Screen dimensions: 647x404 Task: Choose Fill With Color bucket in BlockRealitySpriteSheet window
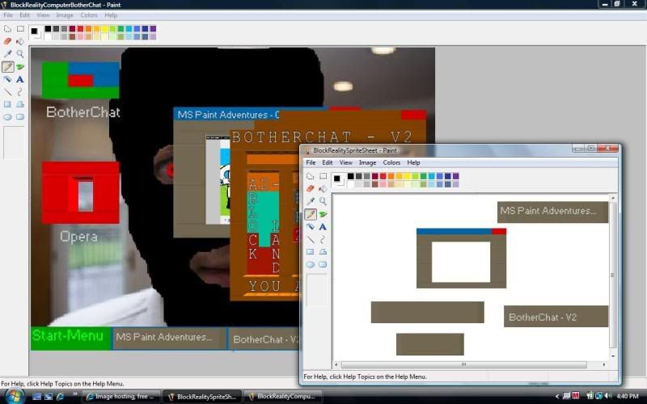[323, 189]
